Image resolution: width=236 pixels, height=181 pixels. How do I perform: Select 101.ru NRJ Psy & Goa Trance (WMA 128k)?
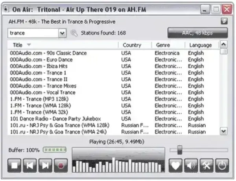coord(114,125)
